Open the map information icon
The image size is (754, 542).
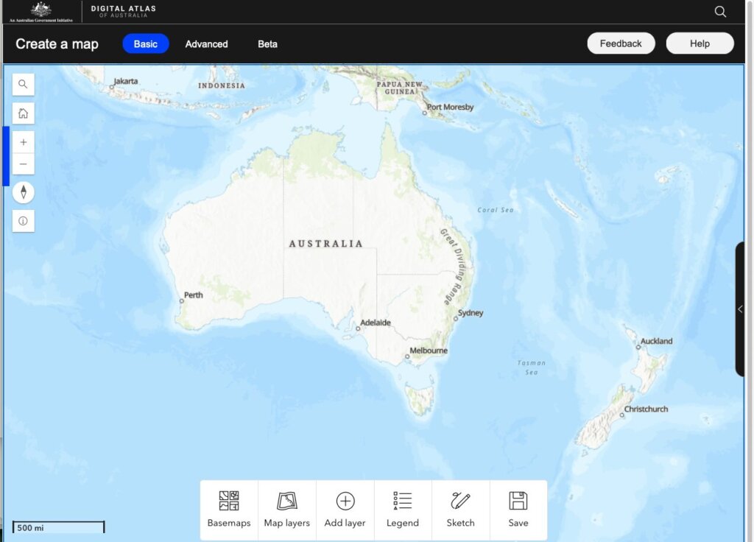coord(23,221)
